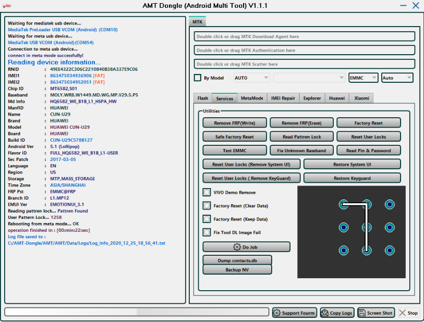
Task: Click the bottom-right pattern lock dot
Action: point(390,251)
